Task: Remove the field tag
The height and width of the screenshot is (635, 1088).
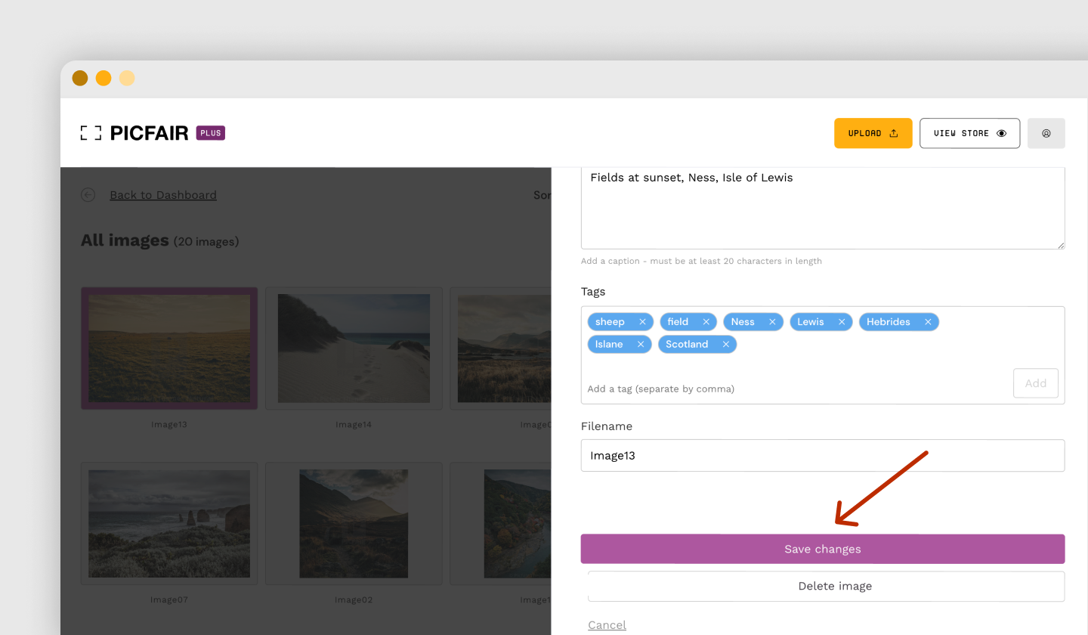Action: [706, 322]
